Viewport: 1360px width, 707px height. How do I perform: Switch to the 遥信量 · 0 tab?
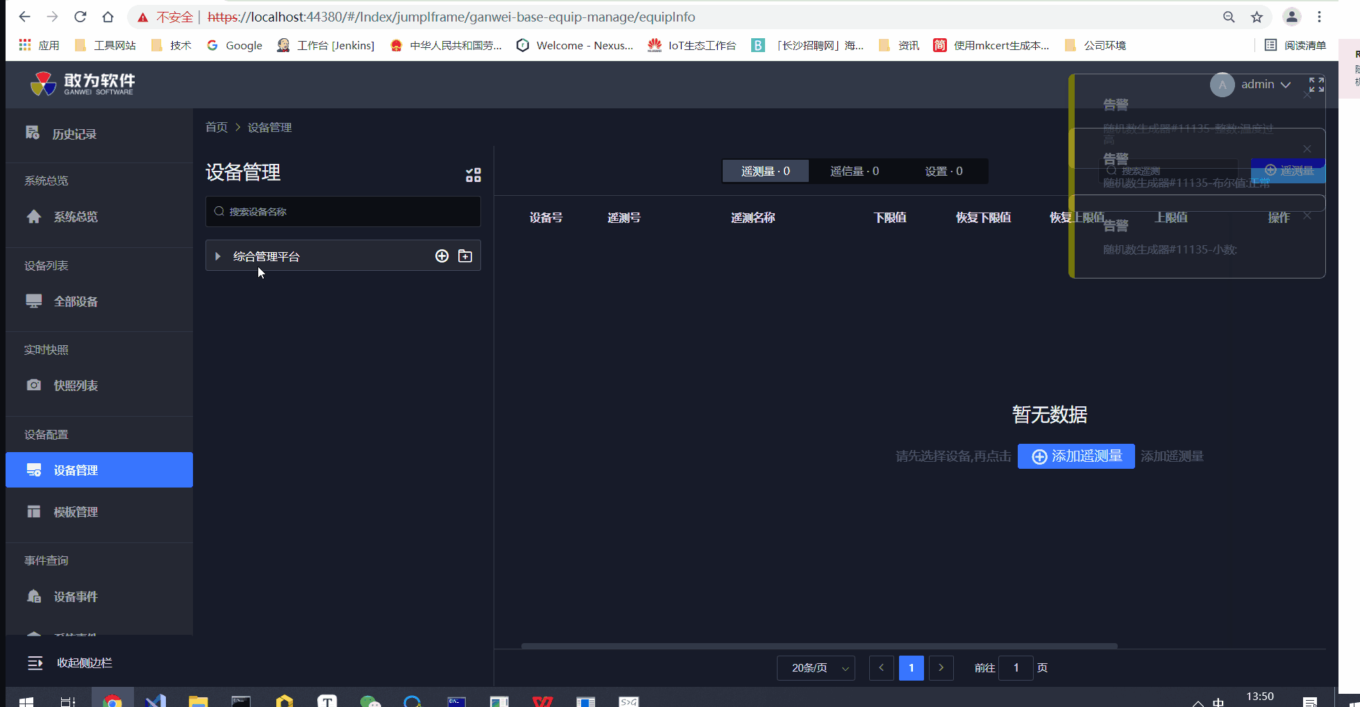pos(855,171)
